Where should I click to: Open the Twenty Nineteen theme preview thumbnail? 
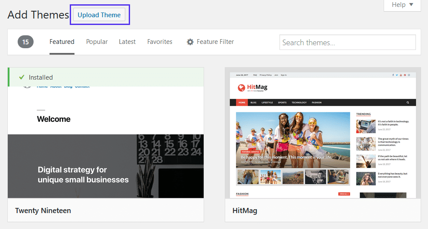[x=105, y=142]
